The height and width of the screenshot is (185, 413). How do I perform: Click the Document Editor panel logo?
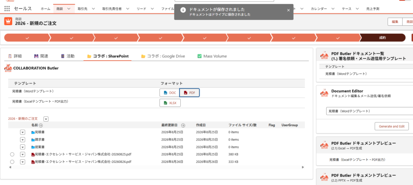click(324, 93)
